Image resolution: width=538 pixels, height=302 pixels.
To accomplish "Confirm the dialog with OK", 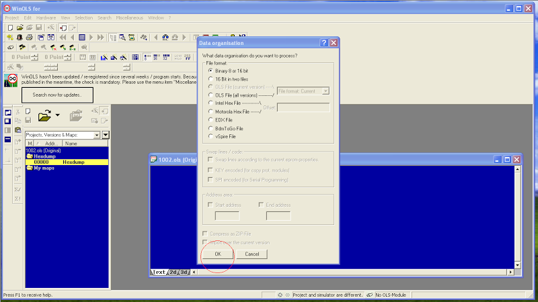I will click(x=218, y=254).
